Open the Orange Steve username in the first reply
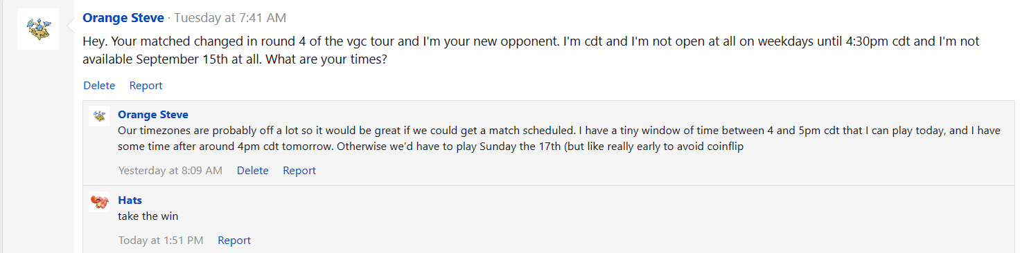This screenshot has height=253, width=1020. 153,115
